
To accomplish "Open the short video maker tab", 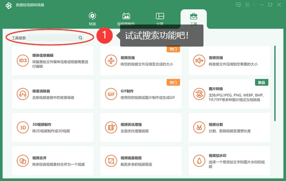I will coord(126,19).
